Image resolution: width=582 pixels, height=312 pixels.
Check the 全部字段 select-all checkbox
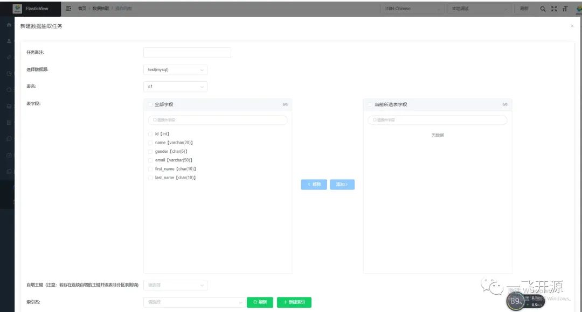tap(150, 104)
